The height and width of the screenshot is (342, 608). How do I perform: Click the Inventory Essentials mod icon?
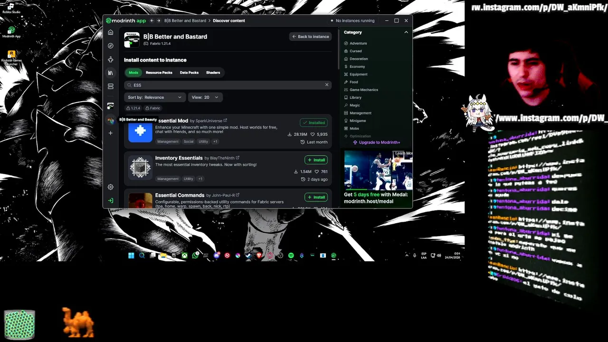click(140, 168)
